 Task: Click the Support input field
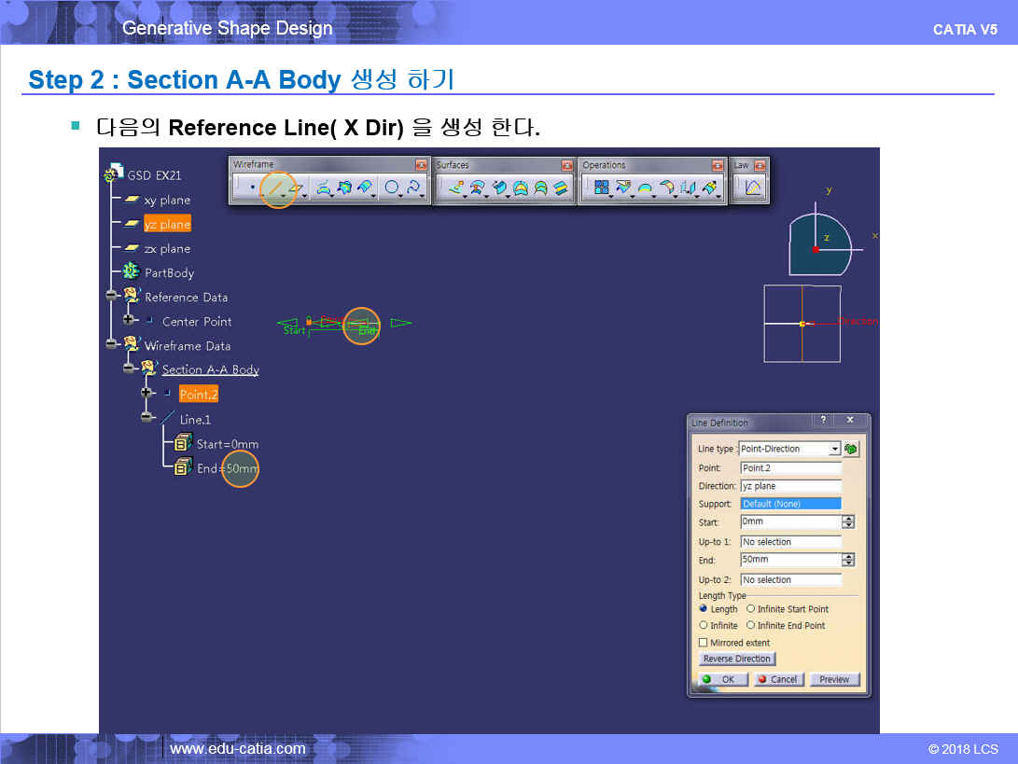(790, 504)
